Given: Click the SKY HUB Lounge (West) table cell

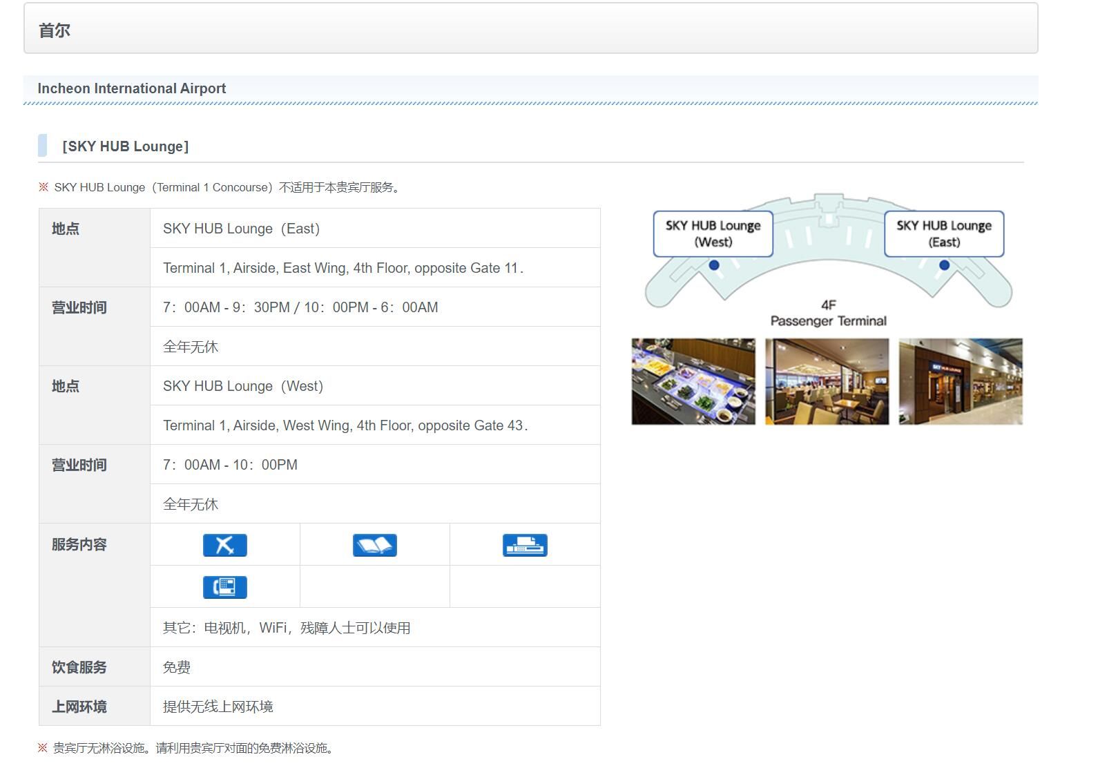Looking at the screenshot, I should click(x=375, y=385).
